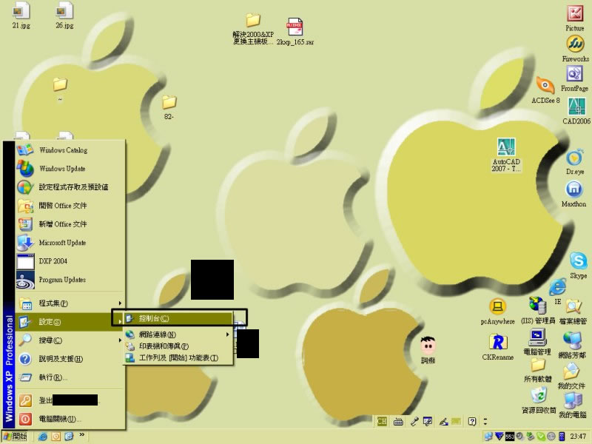Click the 登出 log off entry
Image resolution: width=592 pixels, height=444 pixels.
click(70, 400)
